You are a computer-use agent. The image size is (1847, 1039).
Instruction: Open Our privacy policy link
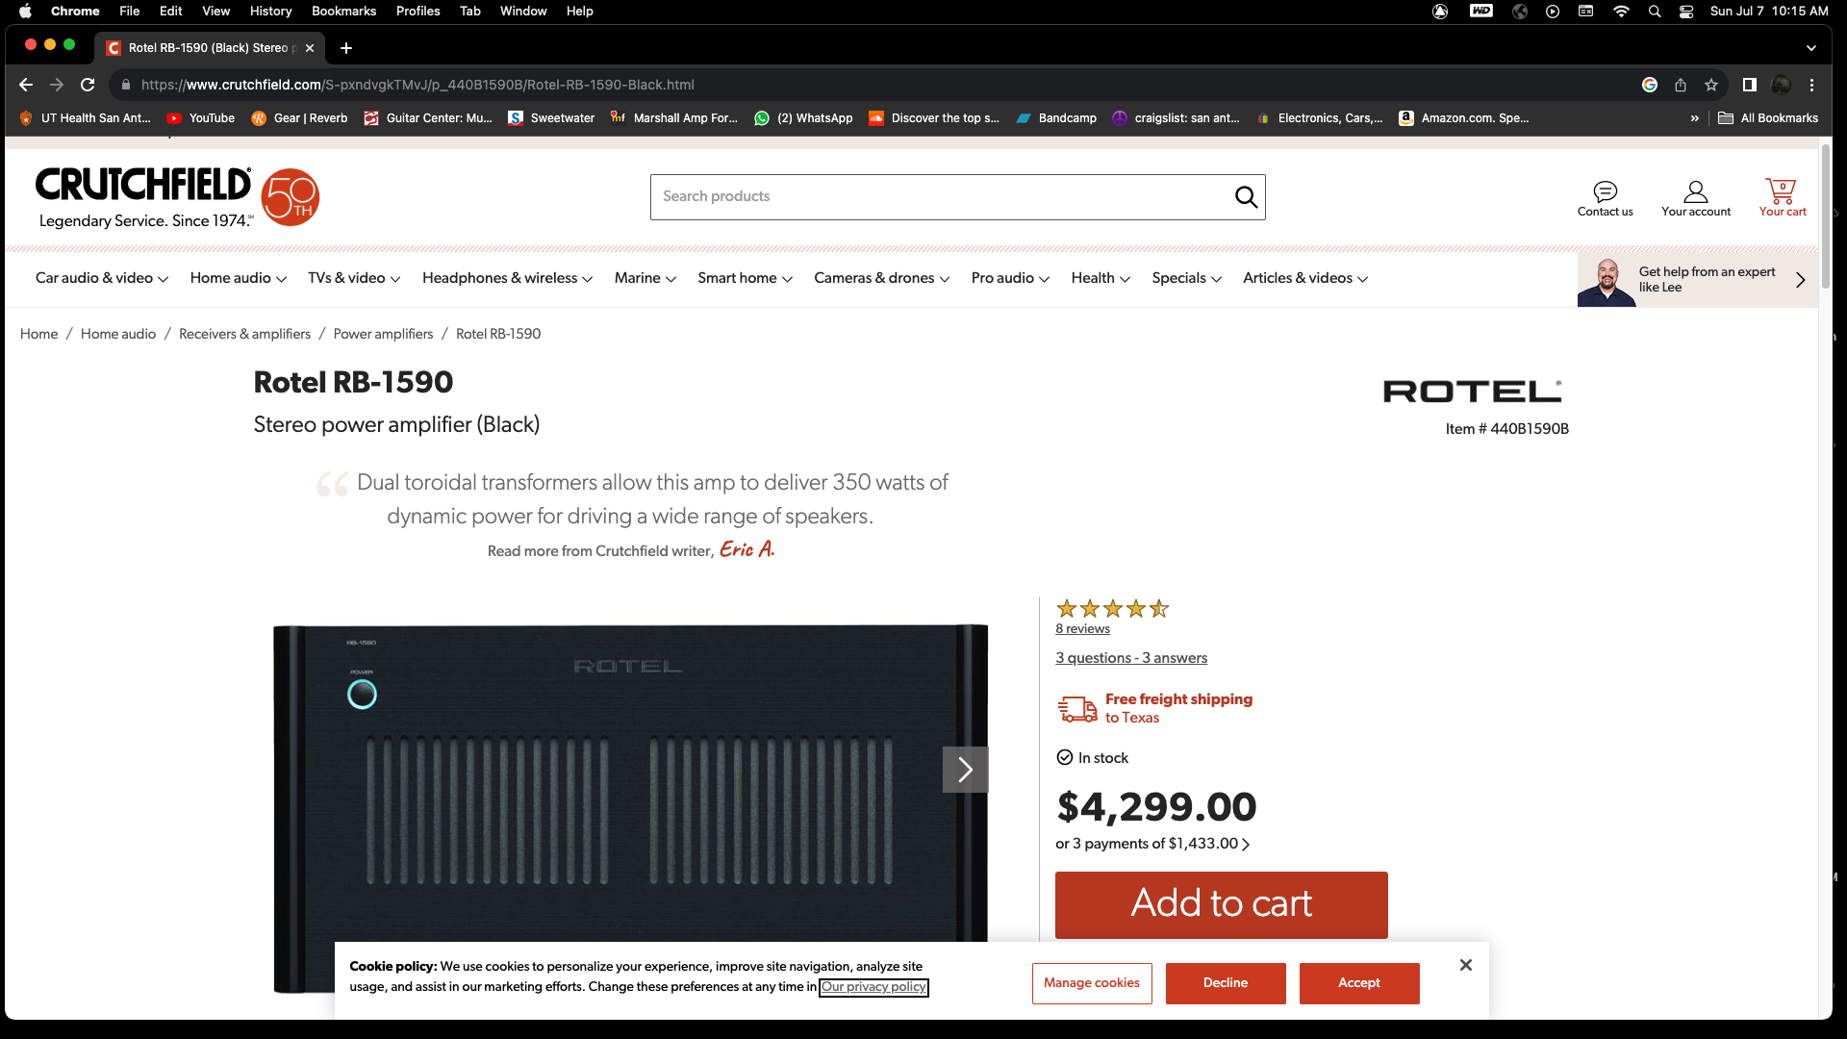[873, 987]
